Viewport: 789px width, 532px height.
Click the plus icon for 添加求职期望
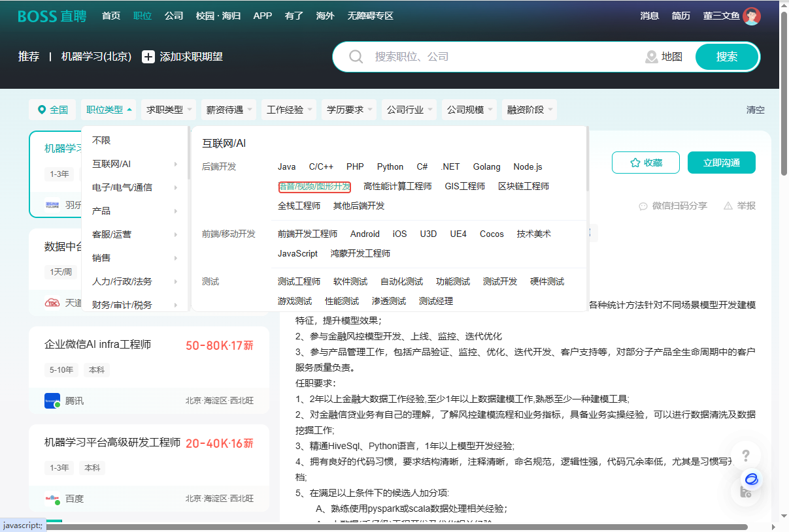148,57
